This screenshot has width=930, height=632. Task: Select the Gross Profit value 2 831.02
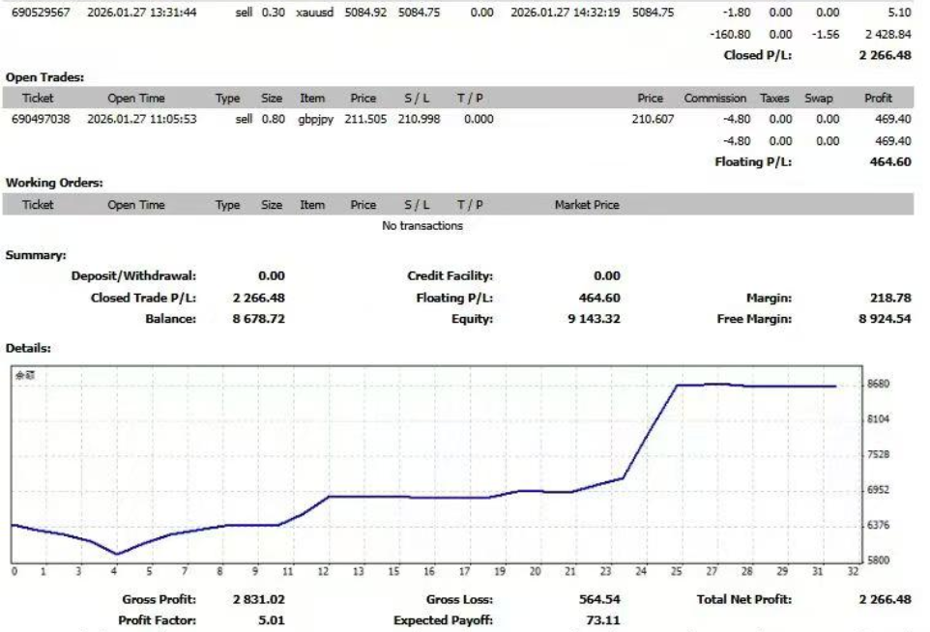(x=259, y=600)
